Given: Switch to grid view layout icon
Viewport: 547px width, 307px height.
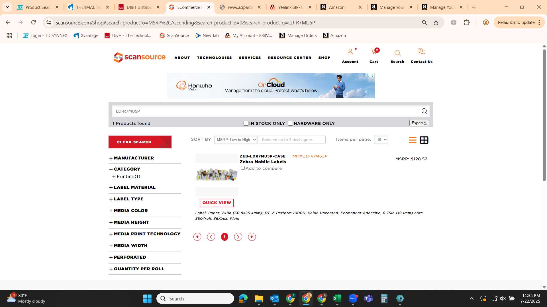Looking at the screenshot, I should (x=424, y=140).
